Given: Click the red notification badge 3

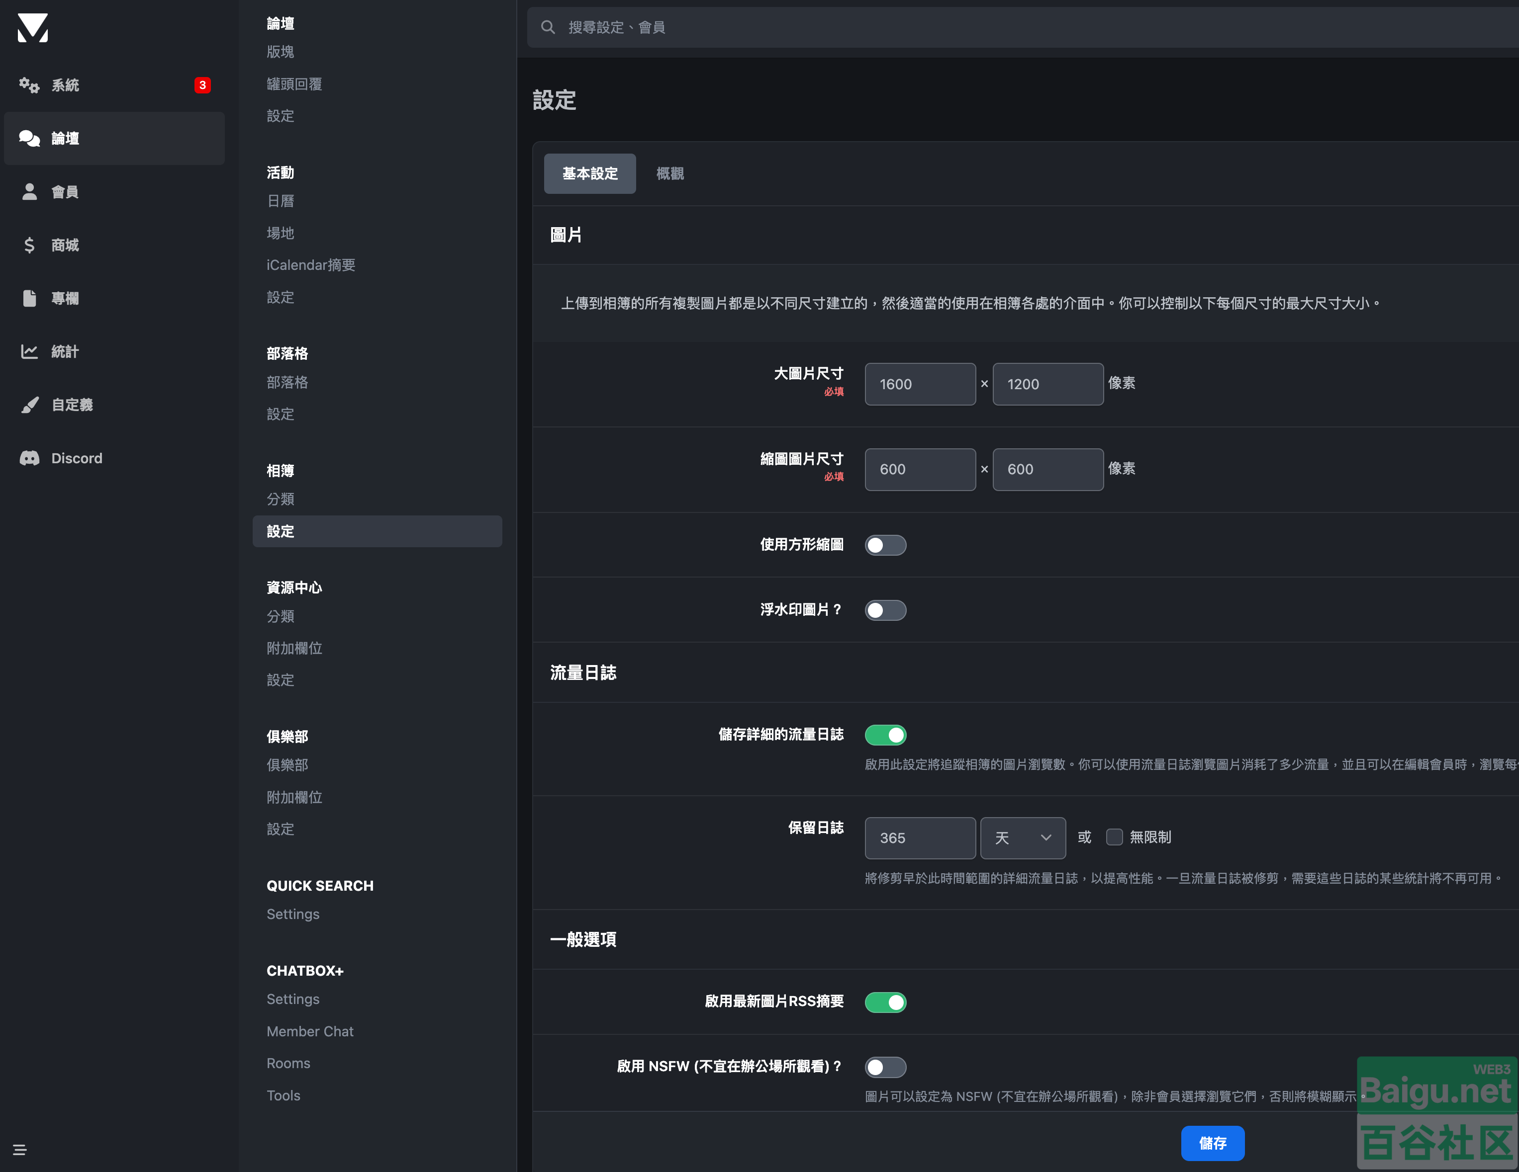Looking at the screenshot, I should tap(202, 85).
